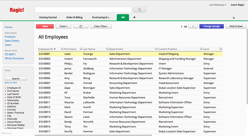
Task: Open notifications bell icon
Action: [x=233, y=18]
